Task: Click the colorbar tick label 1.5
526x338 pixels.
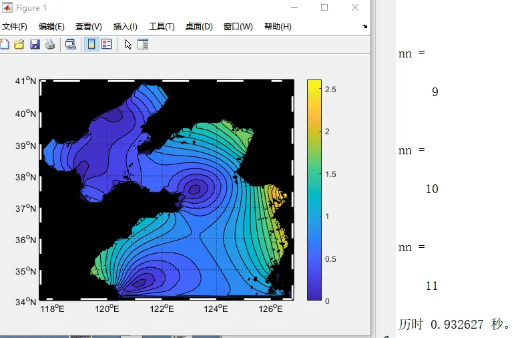Action: tap(330, 174)
